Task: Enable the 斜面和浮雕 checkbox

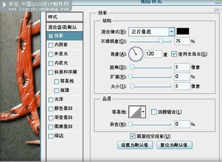Action: pyautogui.click(x=51, y=72)
